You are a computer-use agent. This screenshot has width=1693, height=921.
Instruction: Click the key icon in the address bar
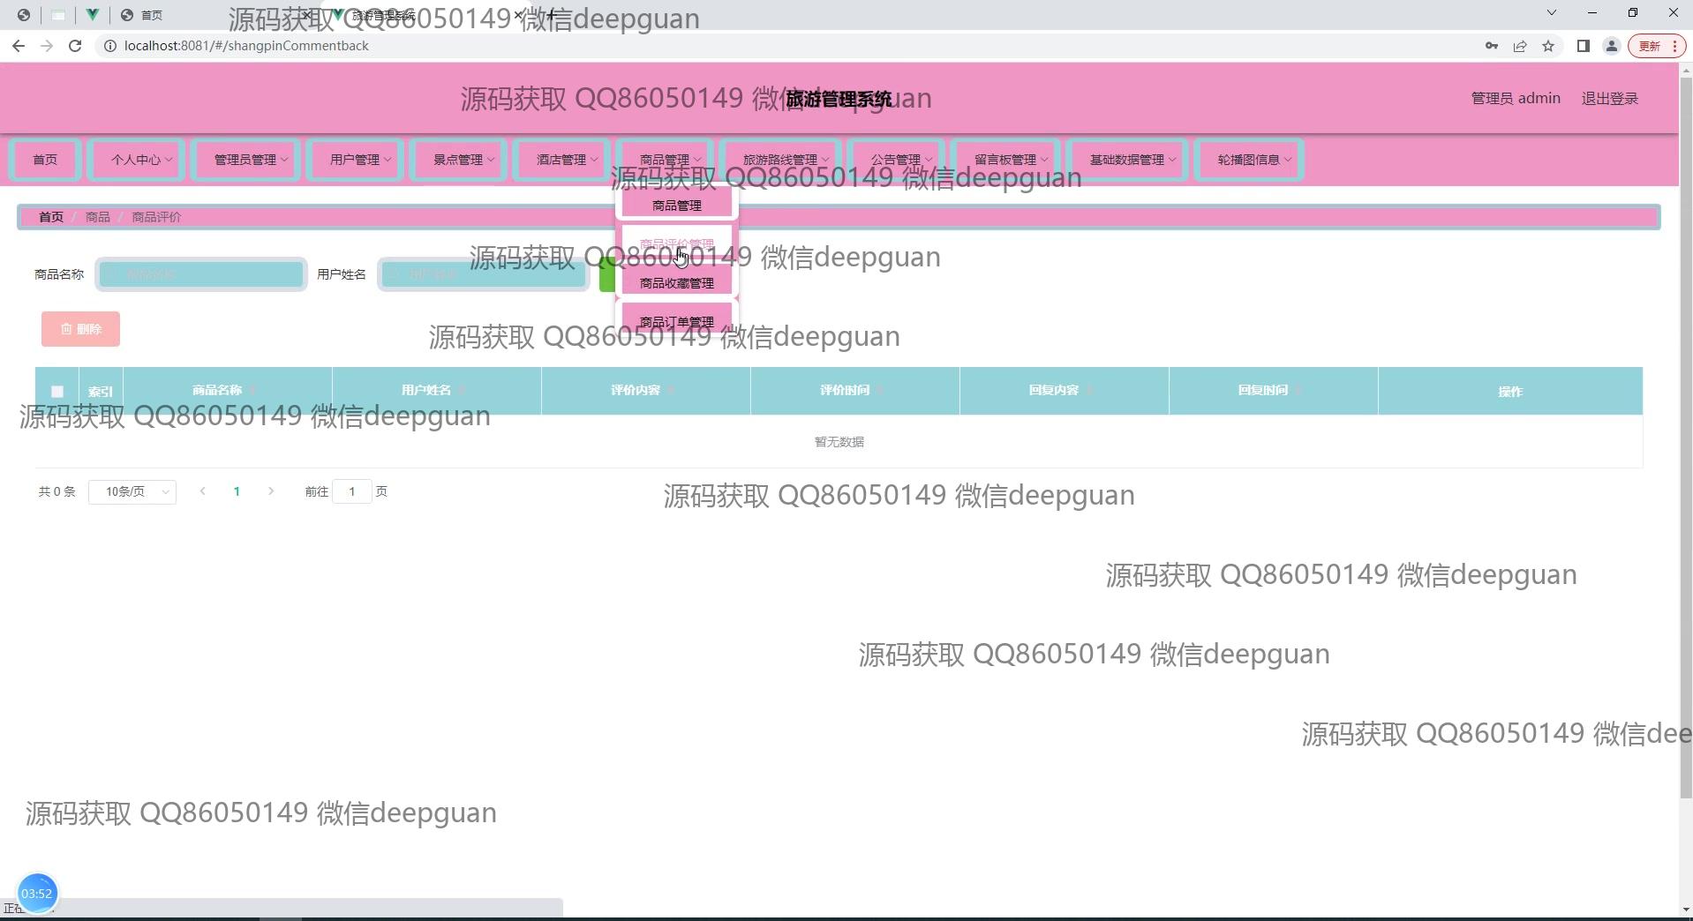click(1492, 46)
